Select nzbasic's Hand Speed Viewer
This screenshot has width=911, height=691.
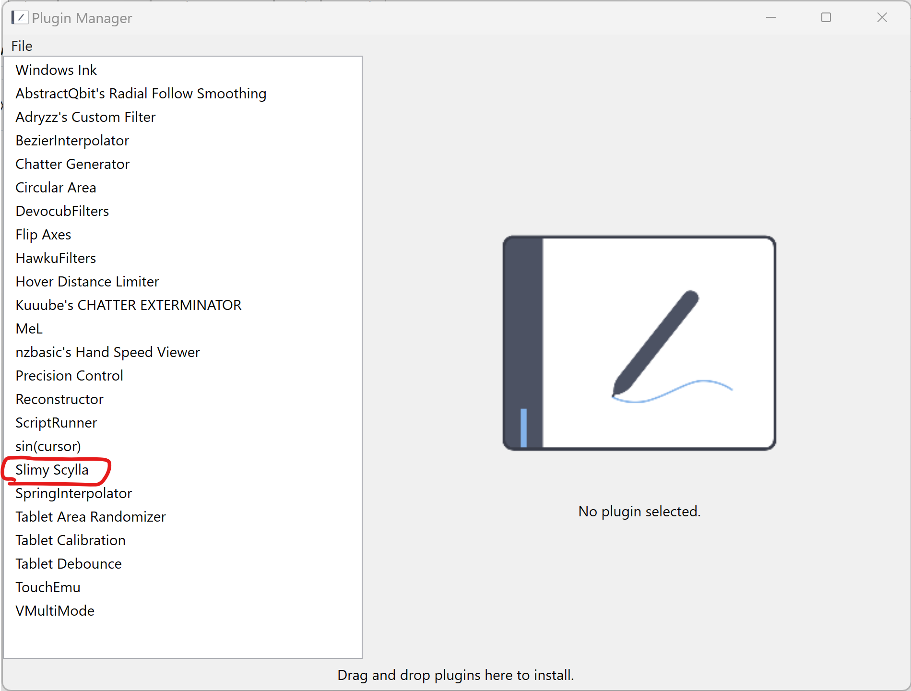pyautogui.click(x=107, y=352)
